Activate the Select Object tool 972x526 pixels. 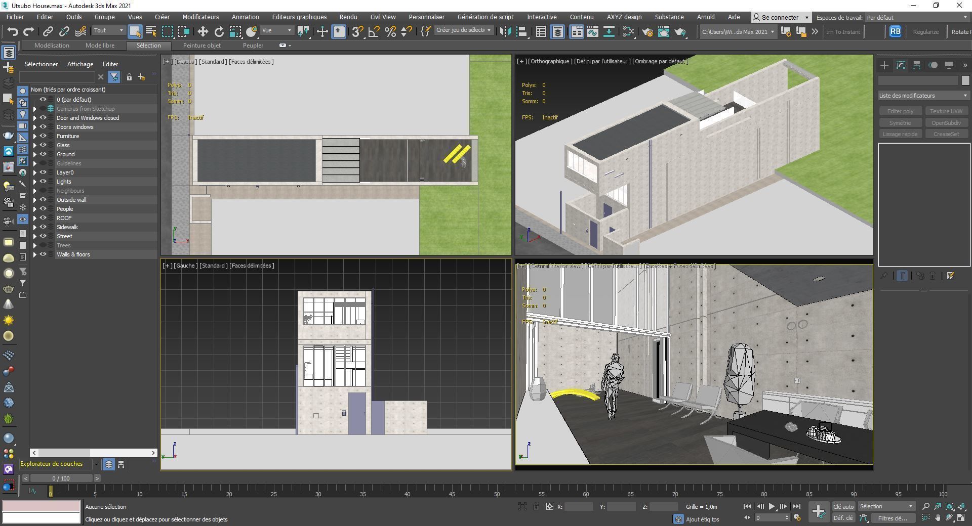point(135,31)
